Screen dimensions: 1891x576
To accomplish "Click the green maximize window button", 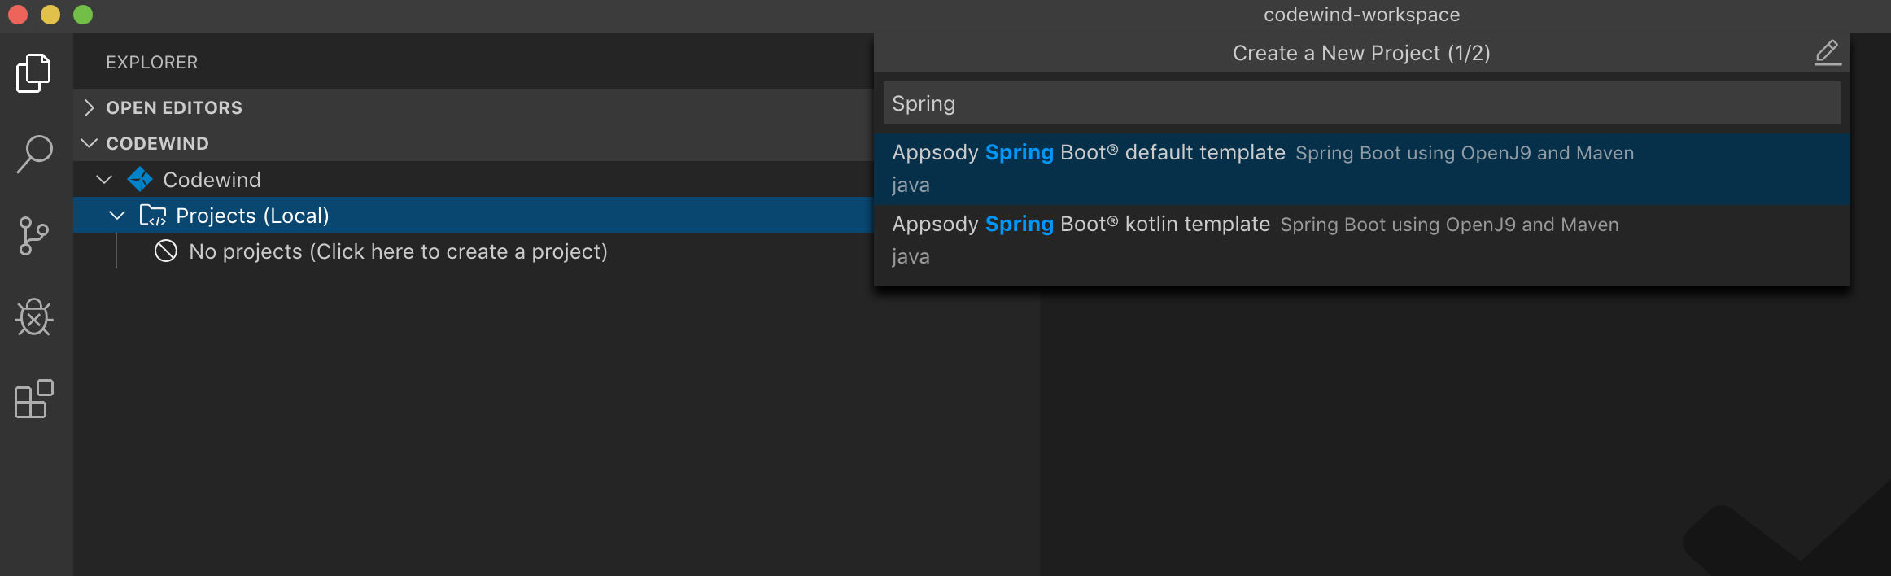I will [83, 15].
